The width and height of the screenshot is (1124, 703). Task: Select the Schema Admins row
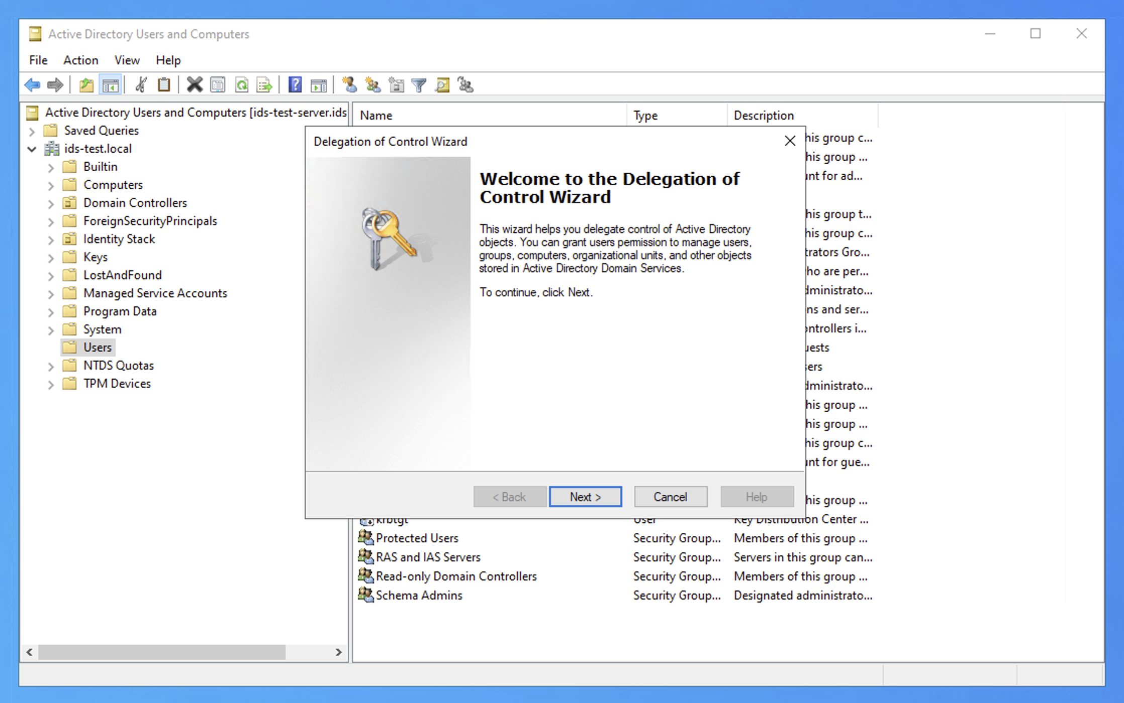point(419,595)
